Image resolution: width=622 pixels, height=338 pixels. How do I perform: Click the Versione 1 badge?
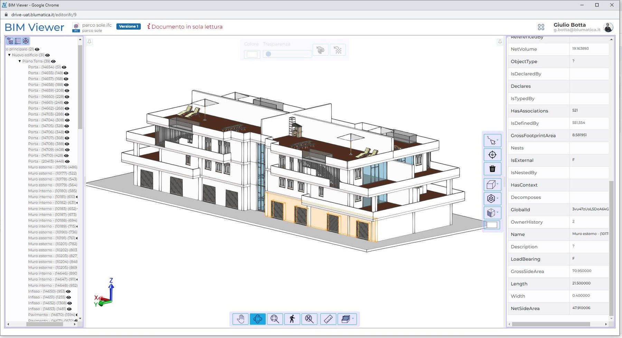pyautogui.click(x=128, y=26)
